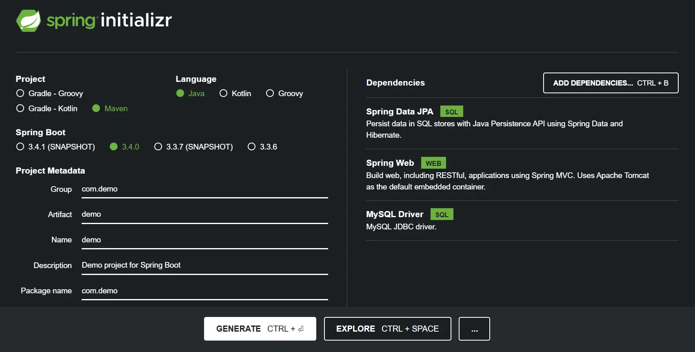The image size is (695, 352).
Task: Click the SQL tag beside MySQL Driver
Action: 442,214
